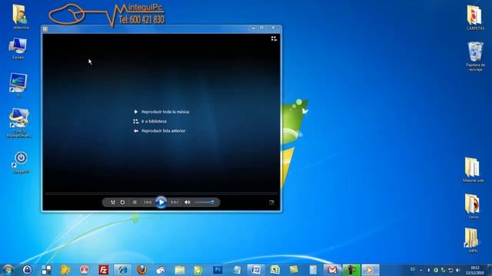Select the Material web folder

pos(473,169)
